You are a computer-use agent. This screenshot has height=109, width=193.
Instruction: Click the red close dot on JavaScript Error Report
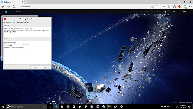click(50, 19)
